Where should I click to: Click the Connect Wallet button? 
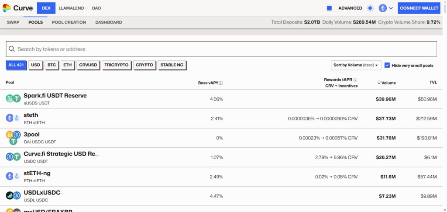click(419, 8)
